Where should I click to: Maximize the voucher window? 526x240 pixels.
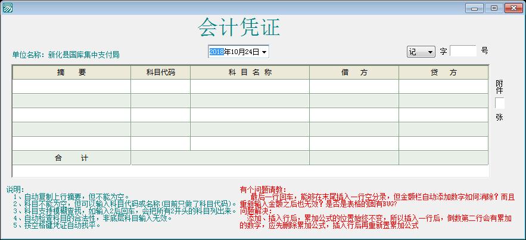tap(493, 8)
